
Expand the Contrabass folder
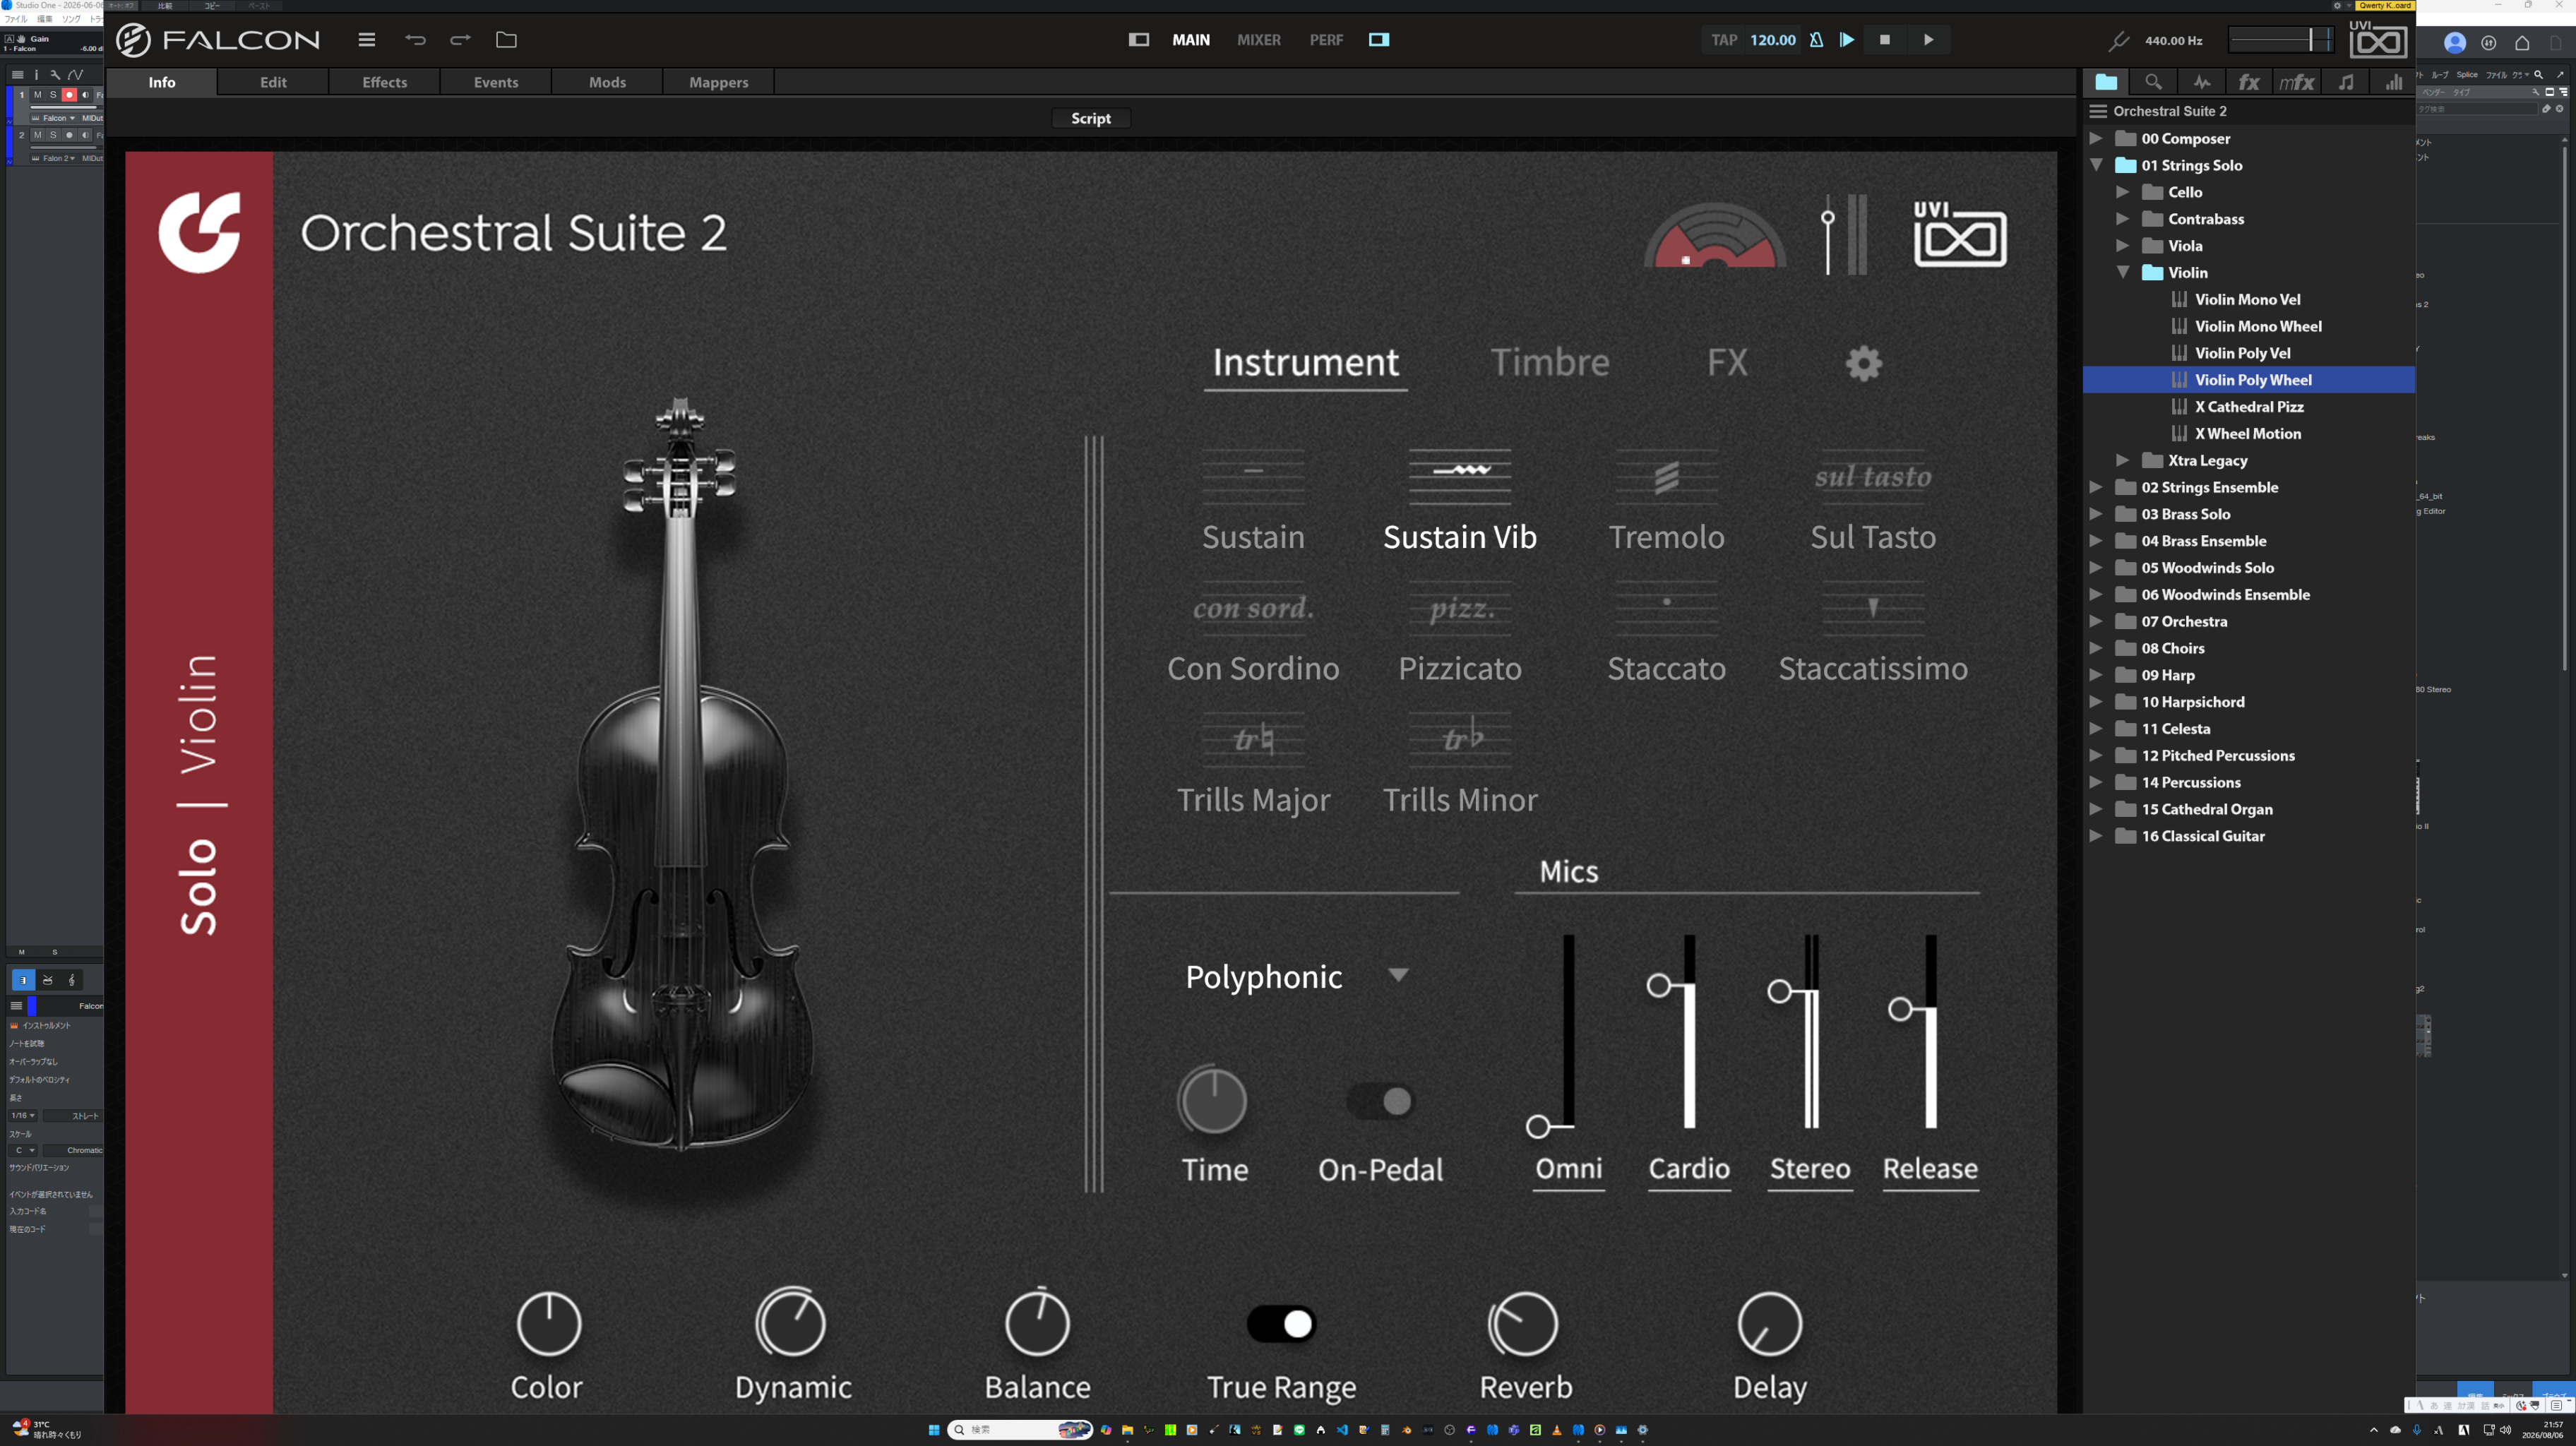coord(2123,219)
